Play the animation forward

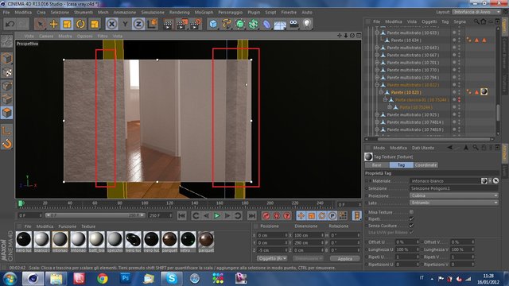(217, 215)
